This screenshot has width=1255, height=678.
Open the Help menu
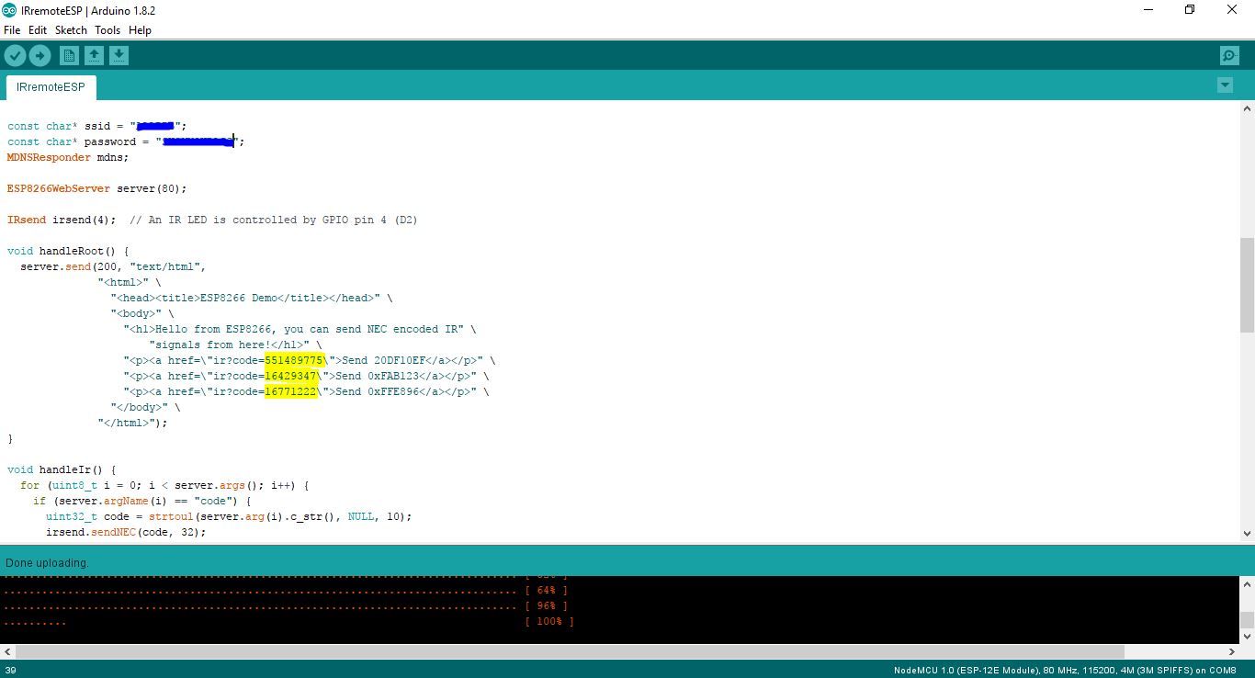coord(140,29)
